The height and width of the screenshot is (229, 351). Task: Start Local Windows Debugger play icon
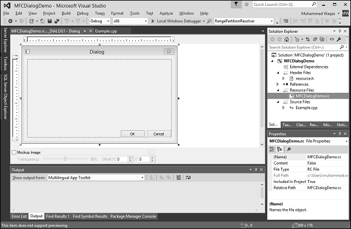pyautogui.click(x=153, y=21)
